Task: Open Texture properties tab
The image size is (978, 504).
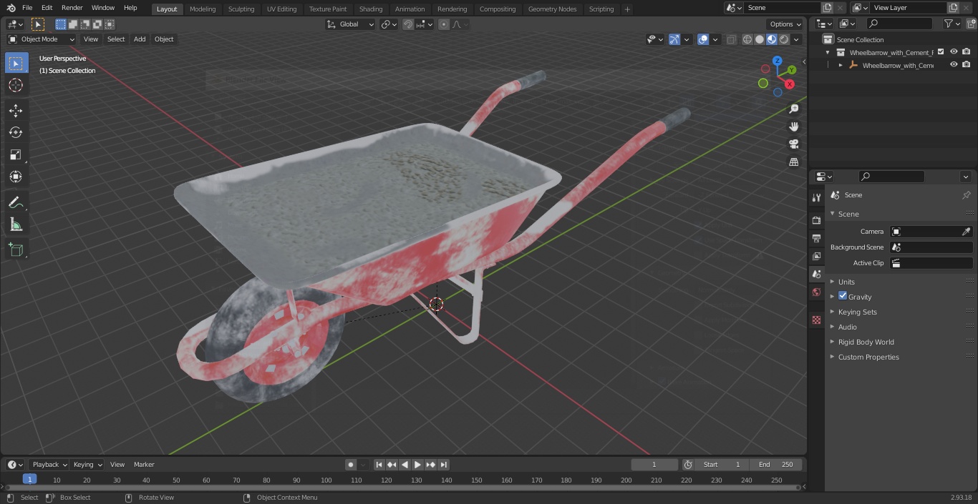Action: (x=816, y=320)
